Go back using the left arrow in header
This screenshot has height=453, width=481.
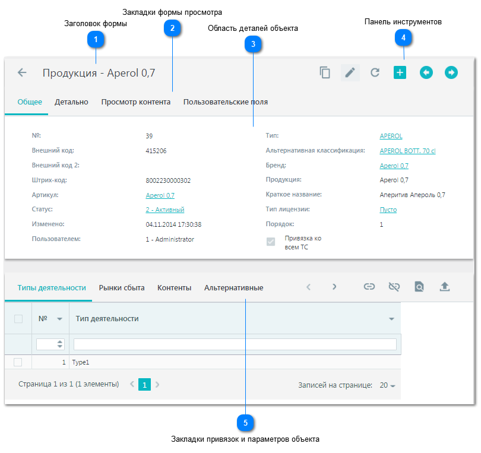(x=22, y=72)
